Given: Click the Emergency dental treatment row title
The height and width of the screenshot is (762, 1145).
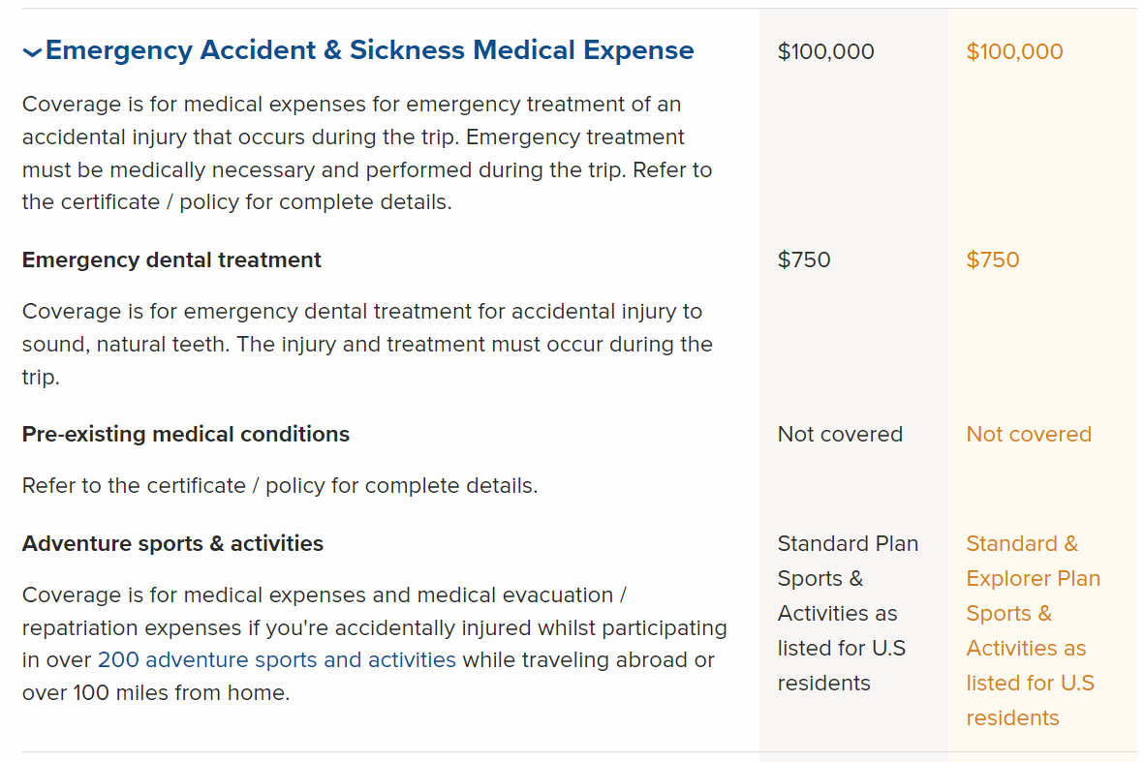Looking at the screenshot, I should click(171, 260).
